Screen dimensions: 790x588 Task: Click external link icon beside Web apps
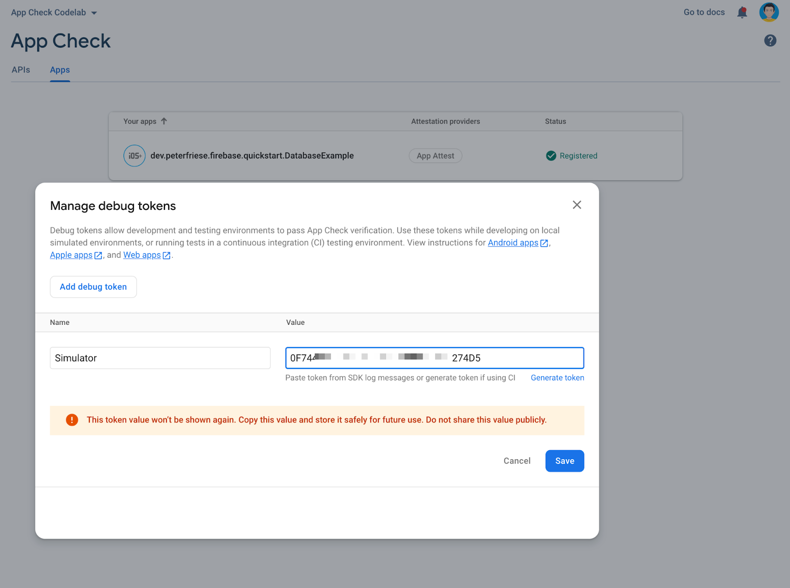(167, 255)
